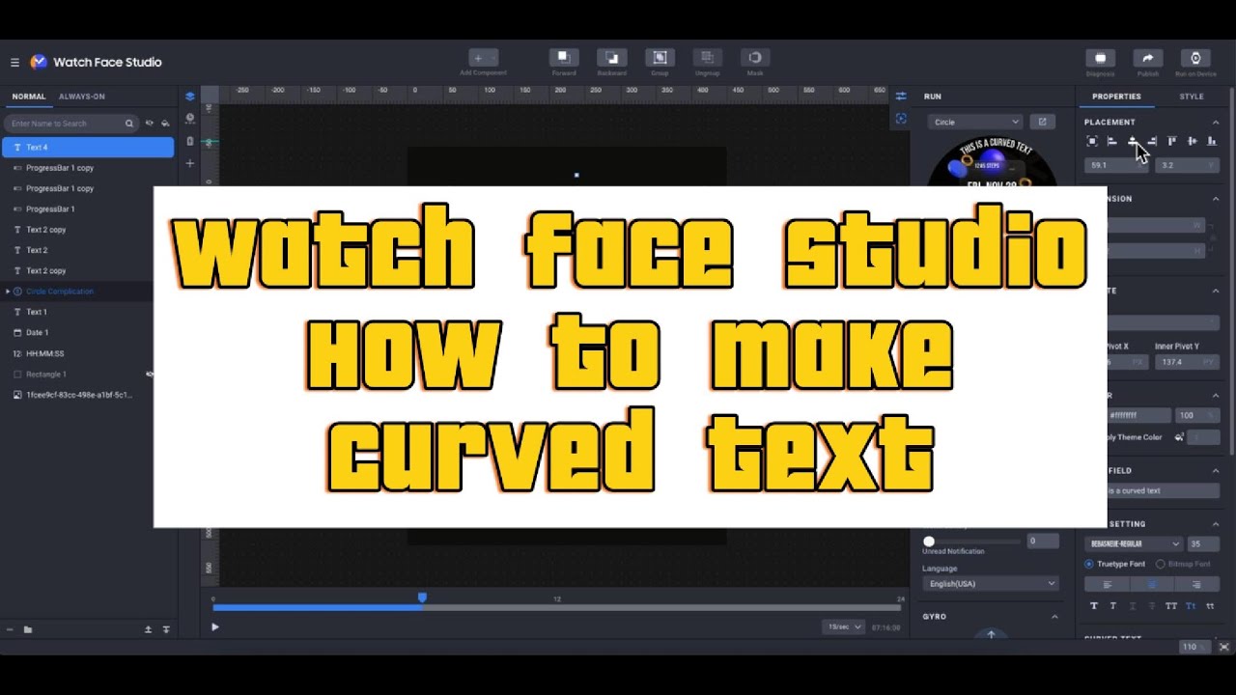Image resolution: width=1236 pixels, height=695 pixels.
Task: Click the opacity field showing 100
Action: (x=1199, y=415)
